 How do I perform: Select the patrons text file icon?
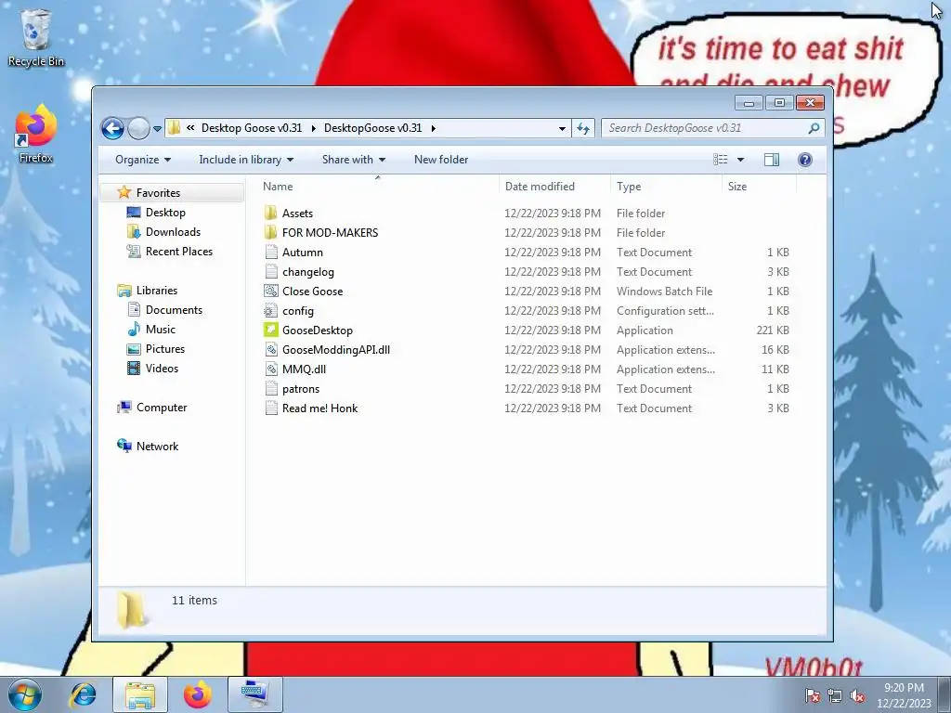[271, 388]
